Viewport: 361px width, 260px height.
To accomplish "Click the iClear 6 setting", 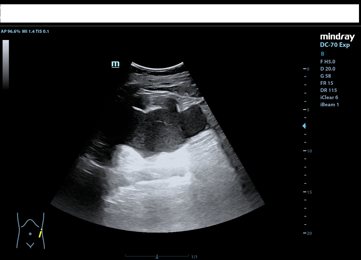I will 329,97.
